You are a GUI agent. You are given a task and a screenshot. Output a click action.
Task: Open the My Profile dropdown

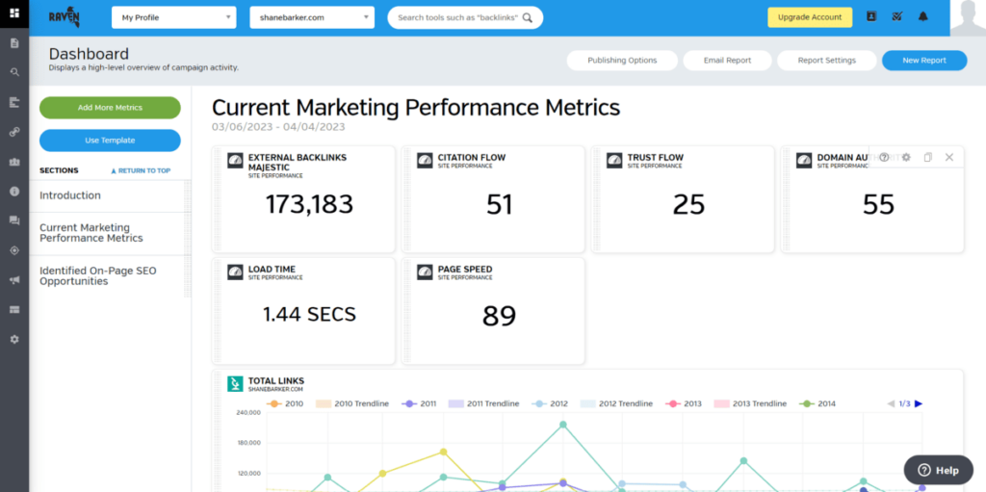tap(174, 17)
